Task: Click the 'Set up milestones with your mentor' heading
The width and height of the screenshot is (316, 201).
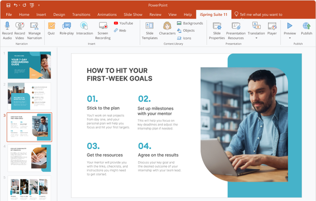Action: (155, 111)
